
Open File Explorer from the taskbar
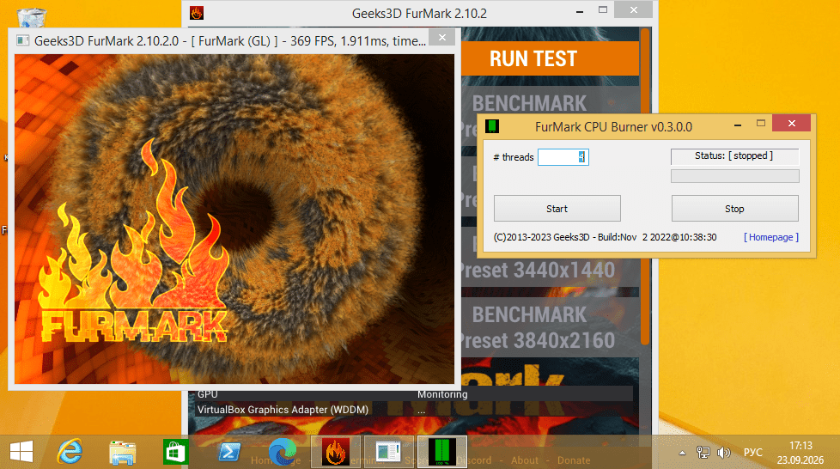123,452
